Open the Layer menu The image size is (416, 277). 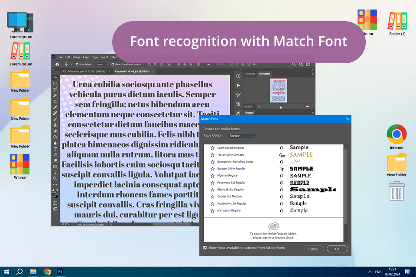[86, 57]
